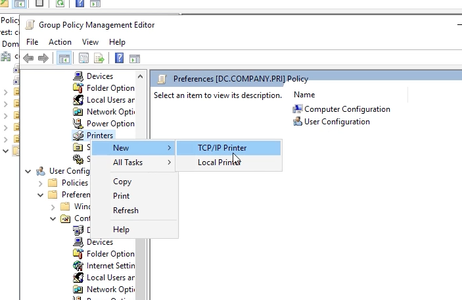Collapse the User Configuration tree node
The height and width of the screenshot is (300, 462).
pyautogui.click(x=28, y=171)
